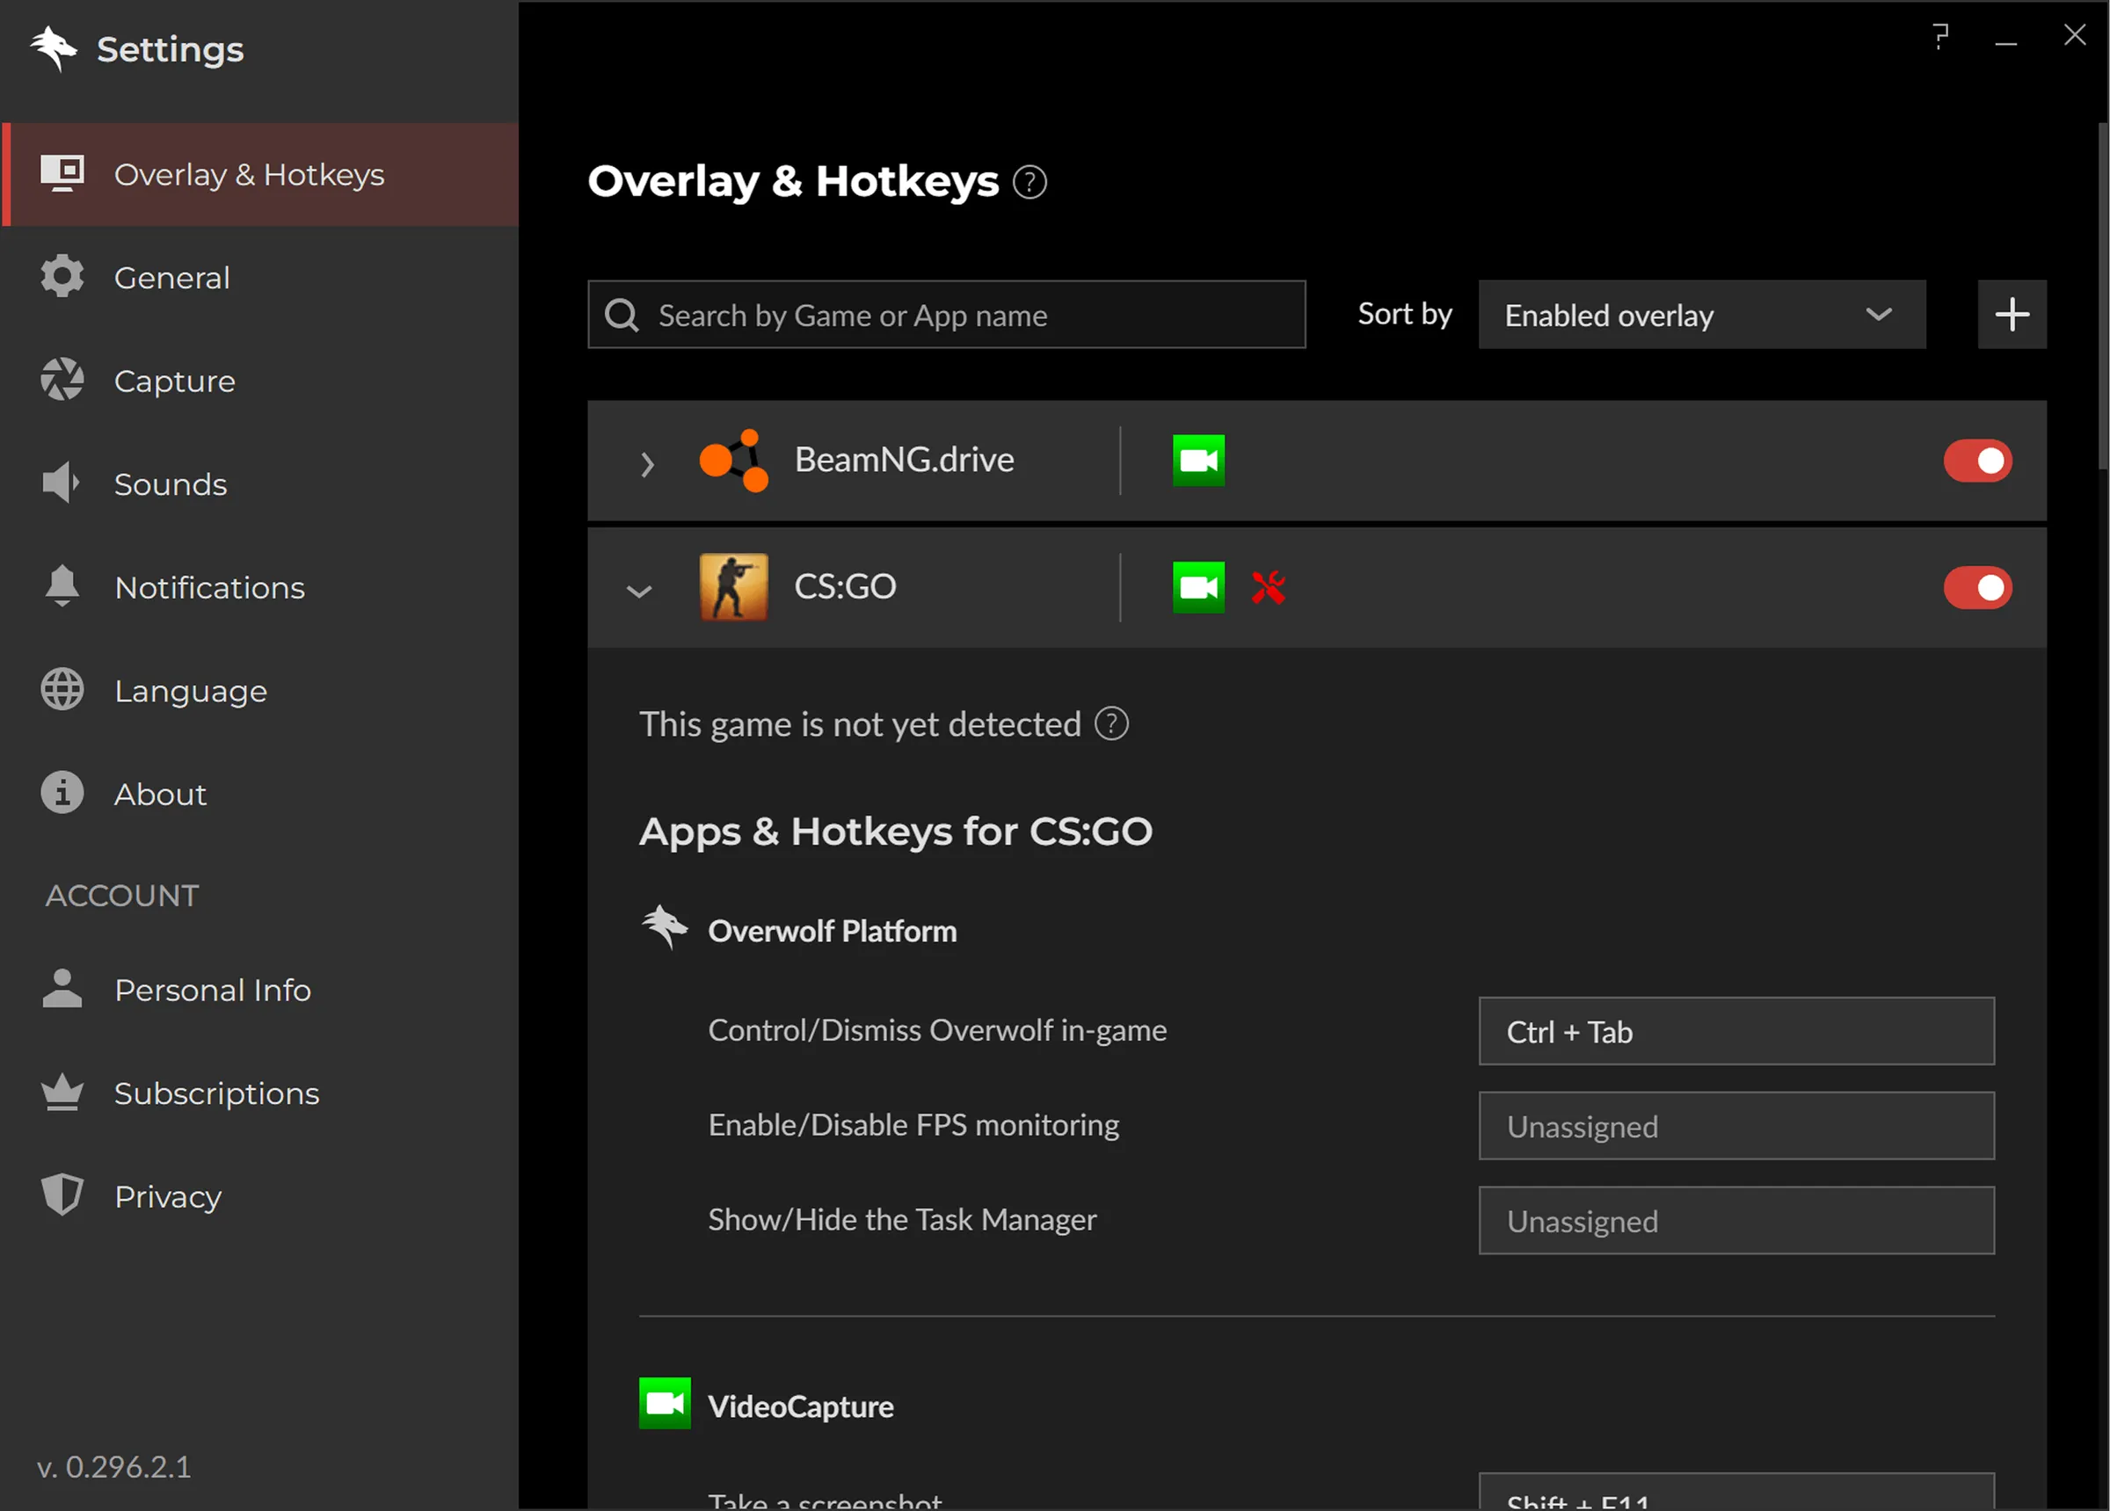The image size is (2110, 1511).
Task: Click VideoCapture section green camera icon
Action: click(665, 1403)
